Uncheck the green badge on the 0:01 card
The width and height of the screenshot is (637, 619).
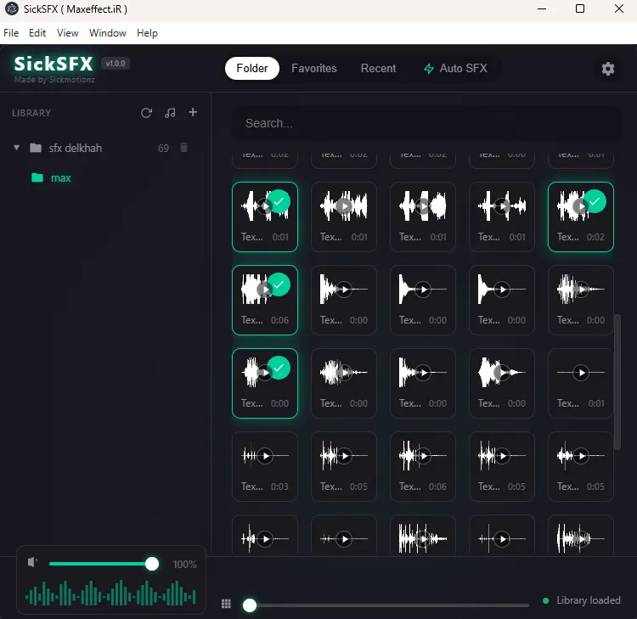click(279, 201)
